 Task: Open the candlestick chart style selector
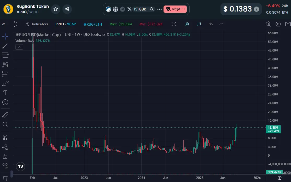tap(16, 24)
